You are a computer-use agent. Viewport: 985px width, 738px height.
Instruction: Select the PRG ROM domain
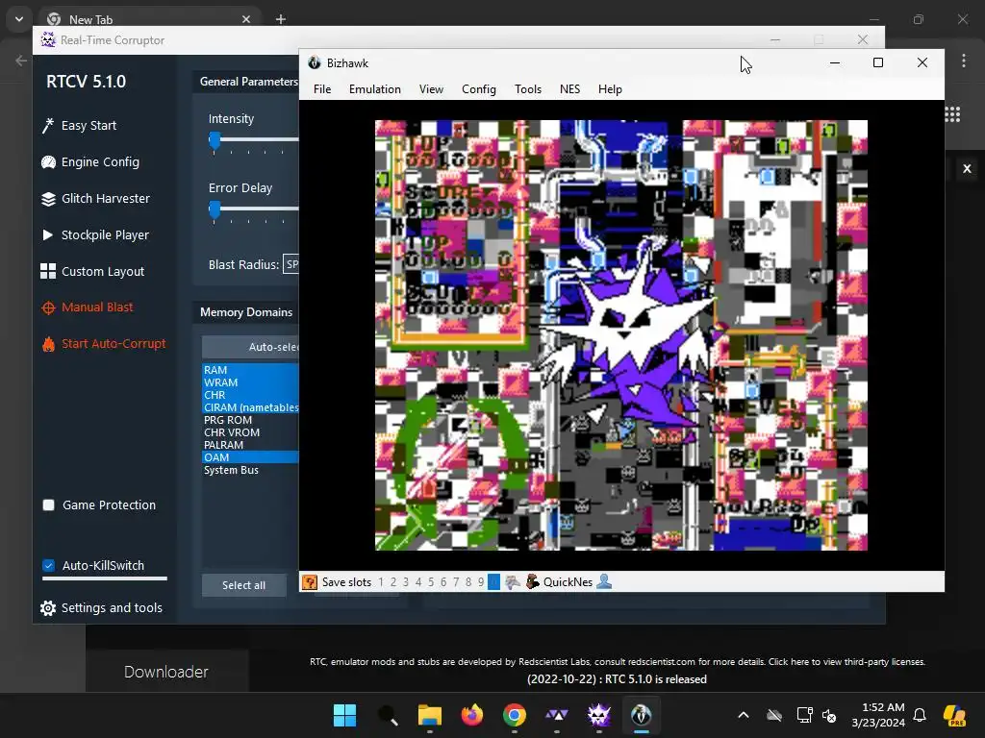250,421
